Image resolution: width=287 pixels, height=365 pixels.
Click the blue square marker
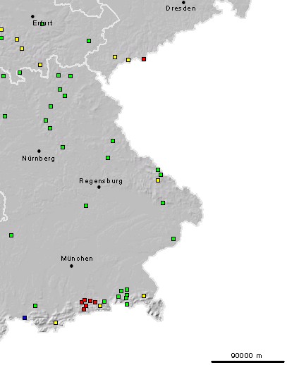(x=25, y=318)
